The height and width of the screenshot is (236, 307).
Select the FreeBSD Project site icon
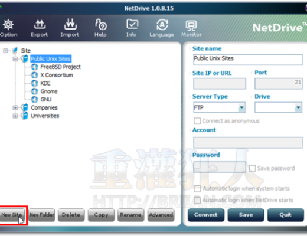(35, 67)
